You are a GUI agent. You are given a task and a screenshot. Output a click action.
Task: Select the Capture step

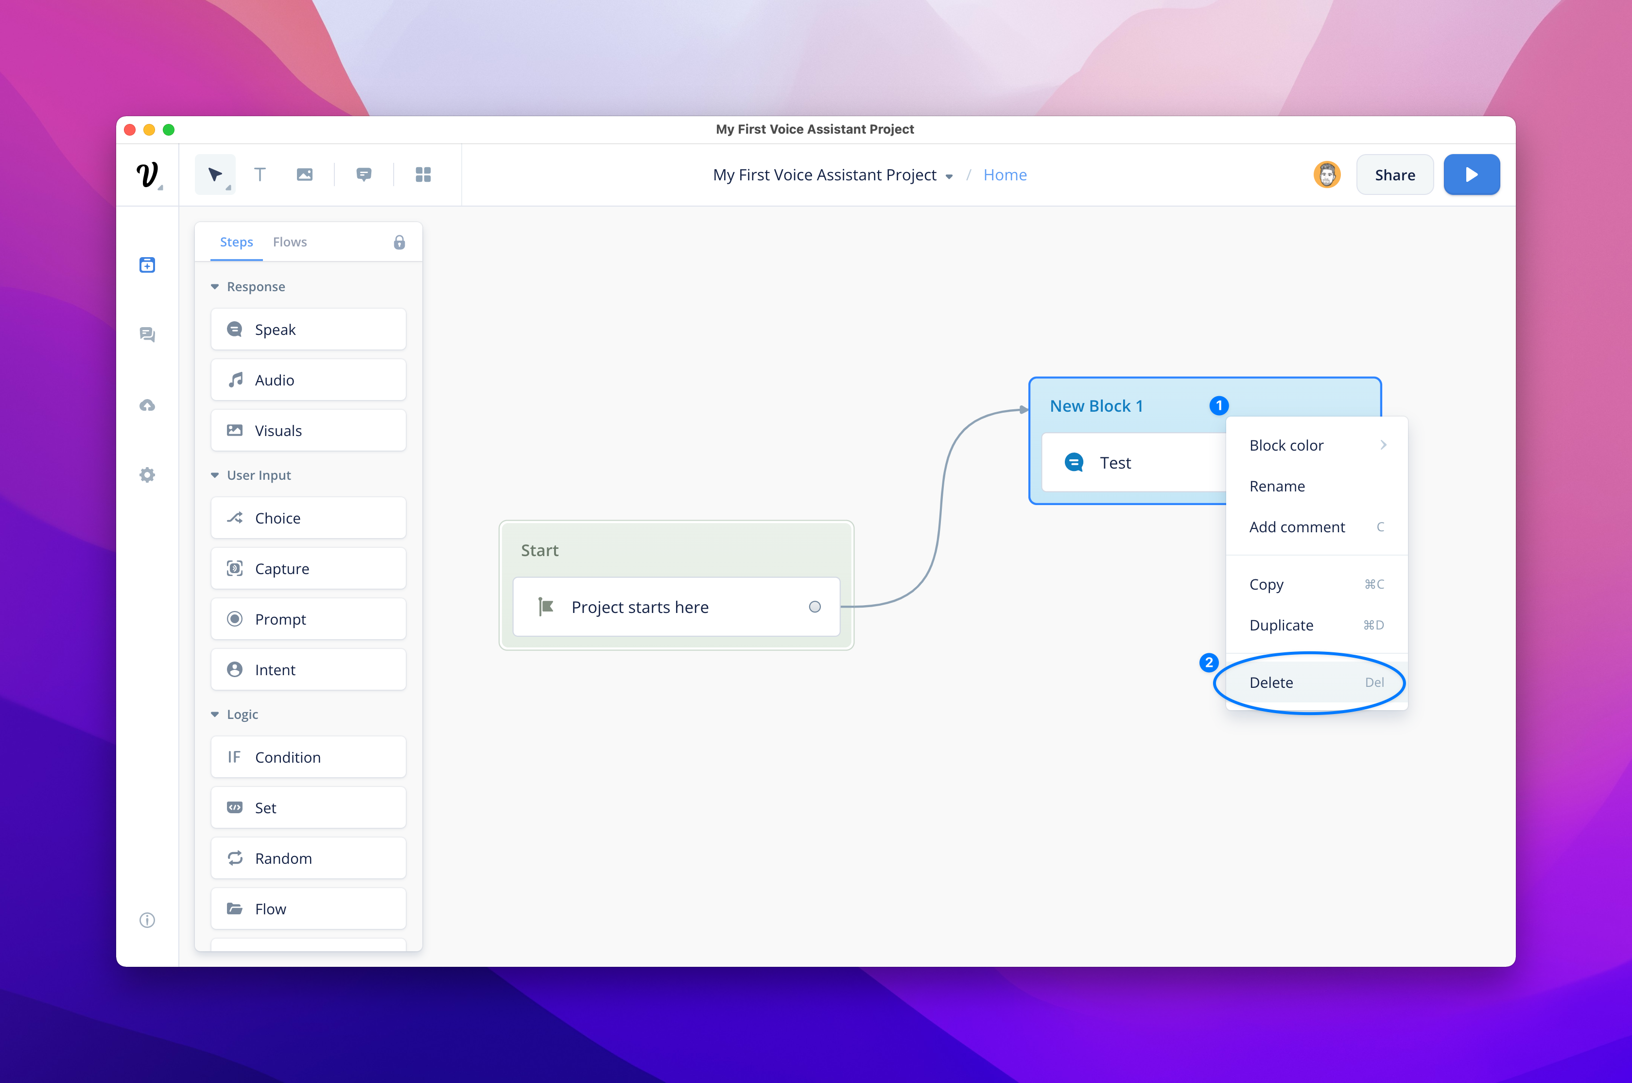[x=309, y=568]
